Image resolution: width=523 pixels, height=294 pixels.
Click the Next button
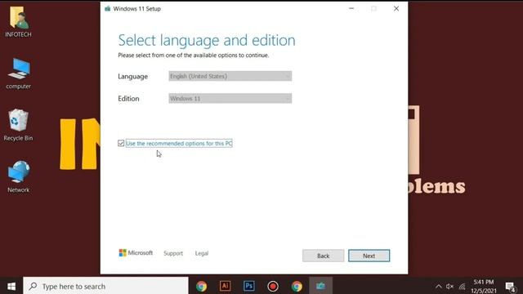369,256
